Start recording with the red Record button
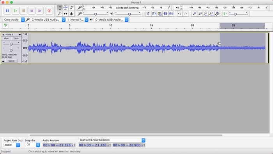Image resolution: width=273 pixels, height=154 pixels. [x=49, y=10]
